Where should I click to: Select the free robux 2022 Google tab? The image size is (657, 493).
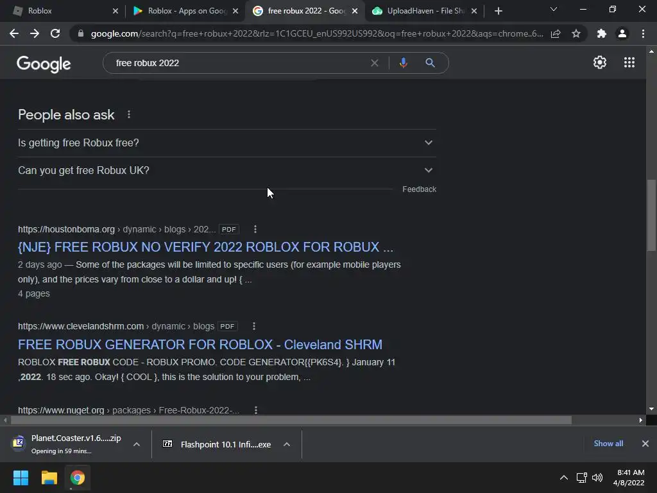(x=303, y=11)
